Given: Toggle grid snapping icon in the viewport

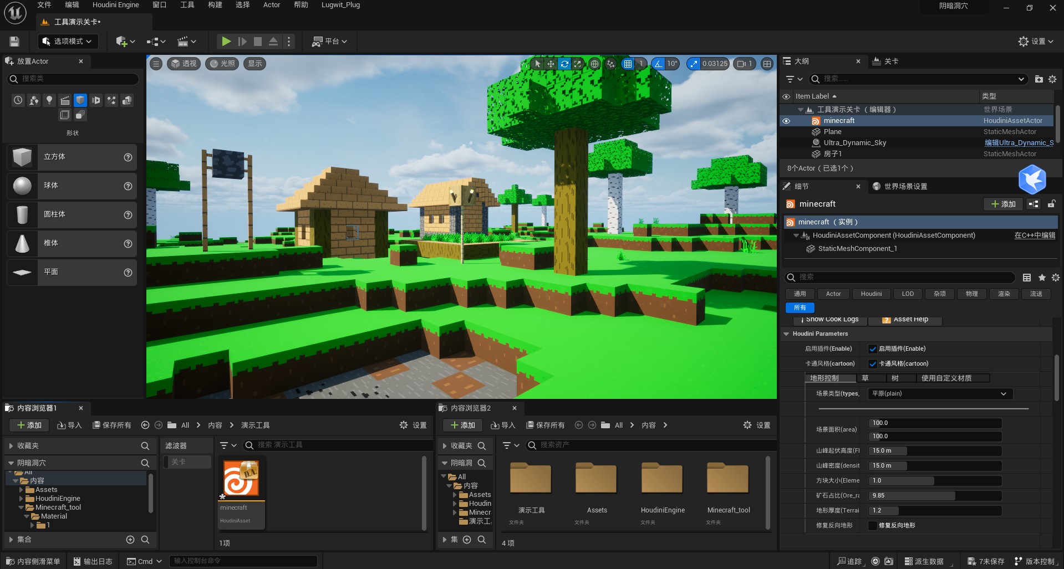Looking at the screenshot, I should (628, 64).
